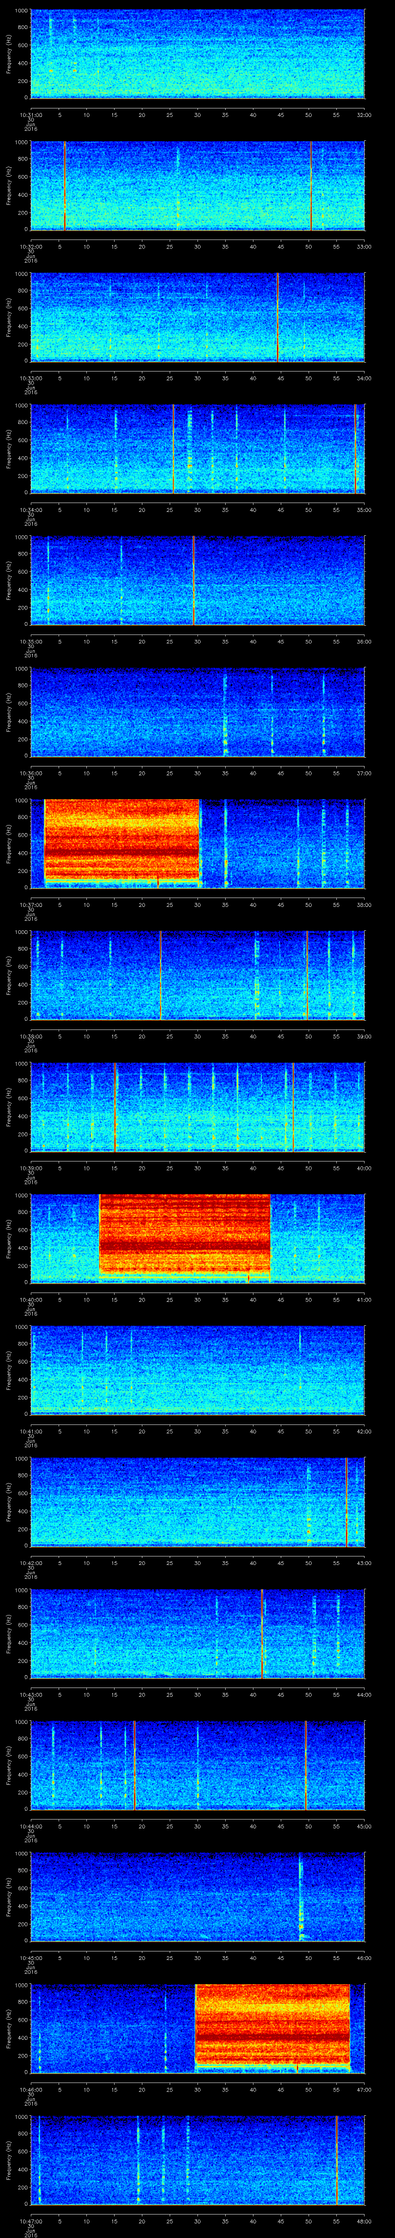The image size is (395, 2238).
Task: Select the loud red broadband block in the 10:46:00 panel
Action: pos(273,2025)
